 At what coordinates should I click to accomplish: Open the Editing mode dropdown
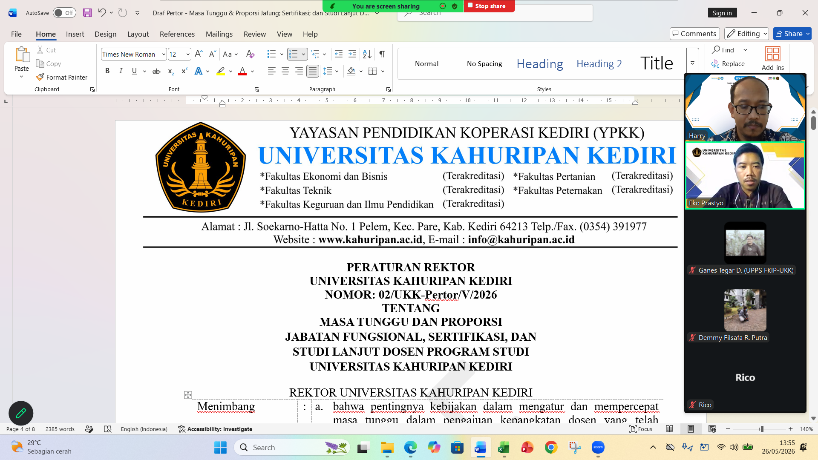click(747, 34)
